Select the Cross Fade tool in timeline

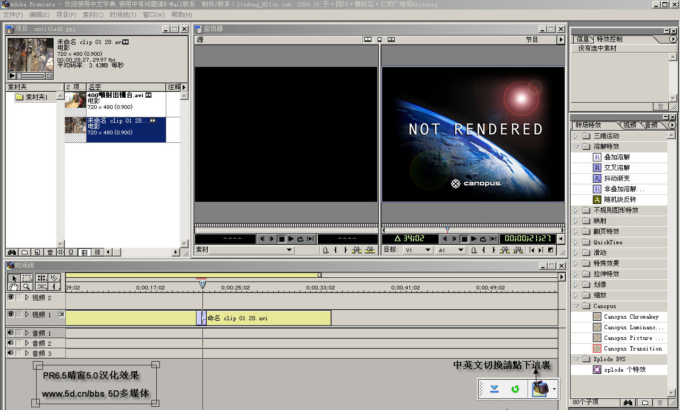click(x=41, y=287)
